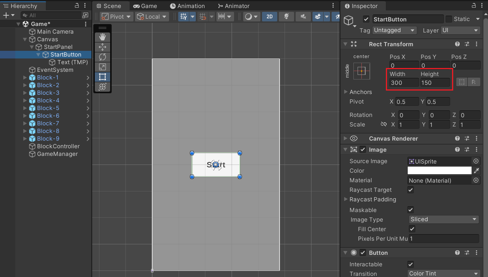
Task: Select the Move tool
Action: tap(102, 47)
